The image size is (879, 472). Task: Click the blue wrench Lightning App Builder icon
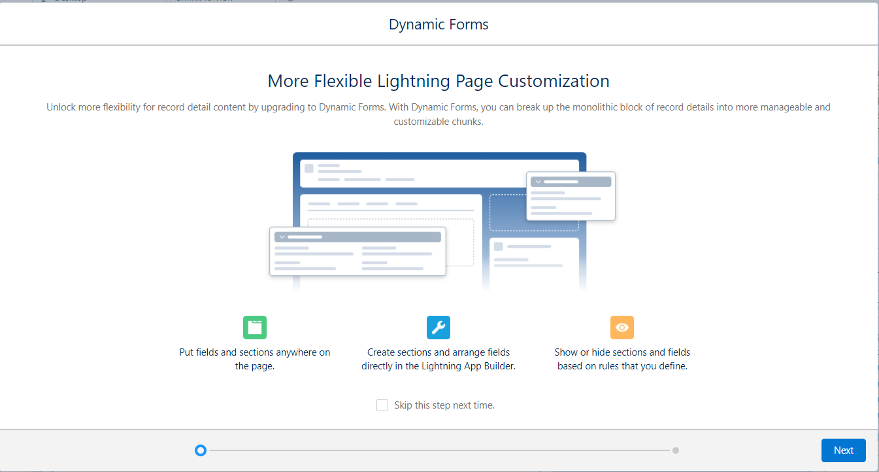click(x=439, y=328)
